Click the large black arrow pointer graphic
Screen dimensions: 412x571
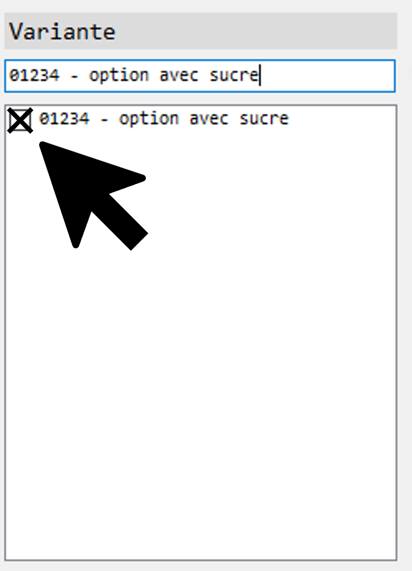(93, 195)
